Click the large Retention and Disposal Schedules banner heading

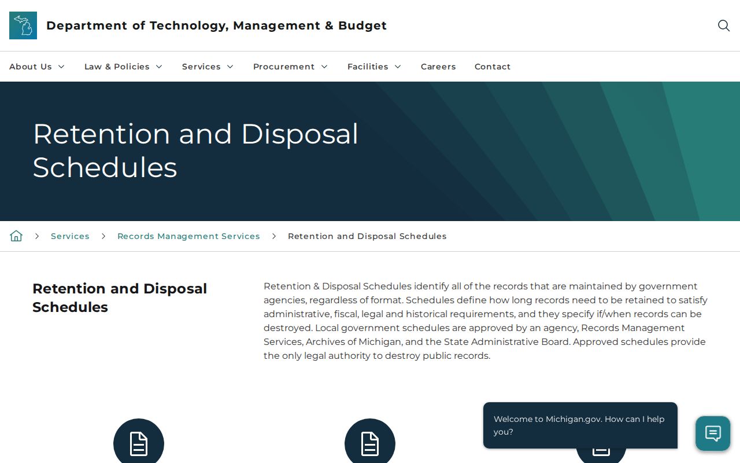pos(195,150)
